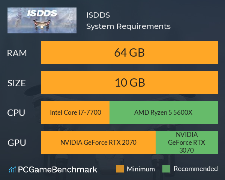Click the ISDDS game banner thumbnail
Viewport: 225px width, 180px height.
click(42, 20)
